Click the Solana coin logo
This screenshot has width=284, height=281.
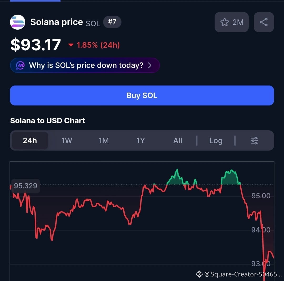click(x=18, y=22)
